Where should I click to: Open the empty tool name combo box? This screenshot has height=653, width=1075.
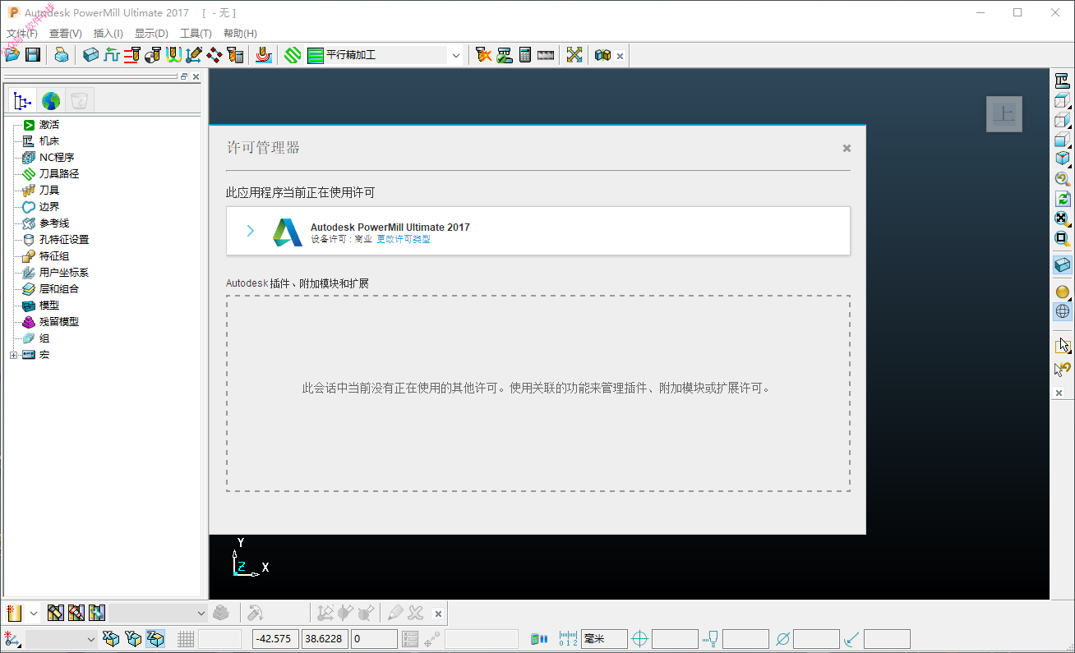click(x=159, y=613)
